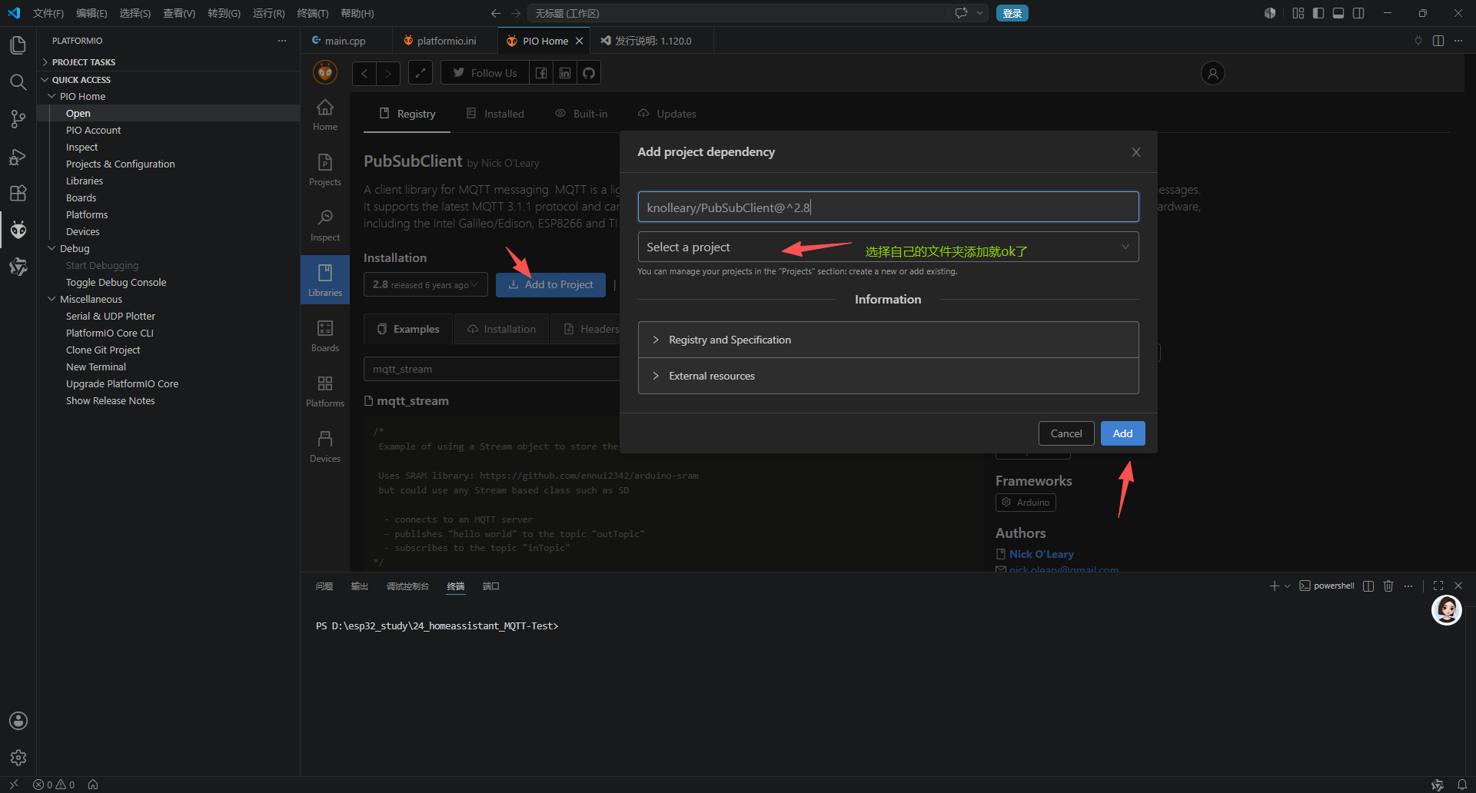Click Add button in dependency dialog
Screen dimensions: 1476x793
pyautogui.click(x=1122, y=433)
